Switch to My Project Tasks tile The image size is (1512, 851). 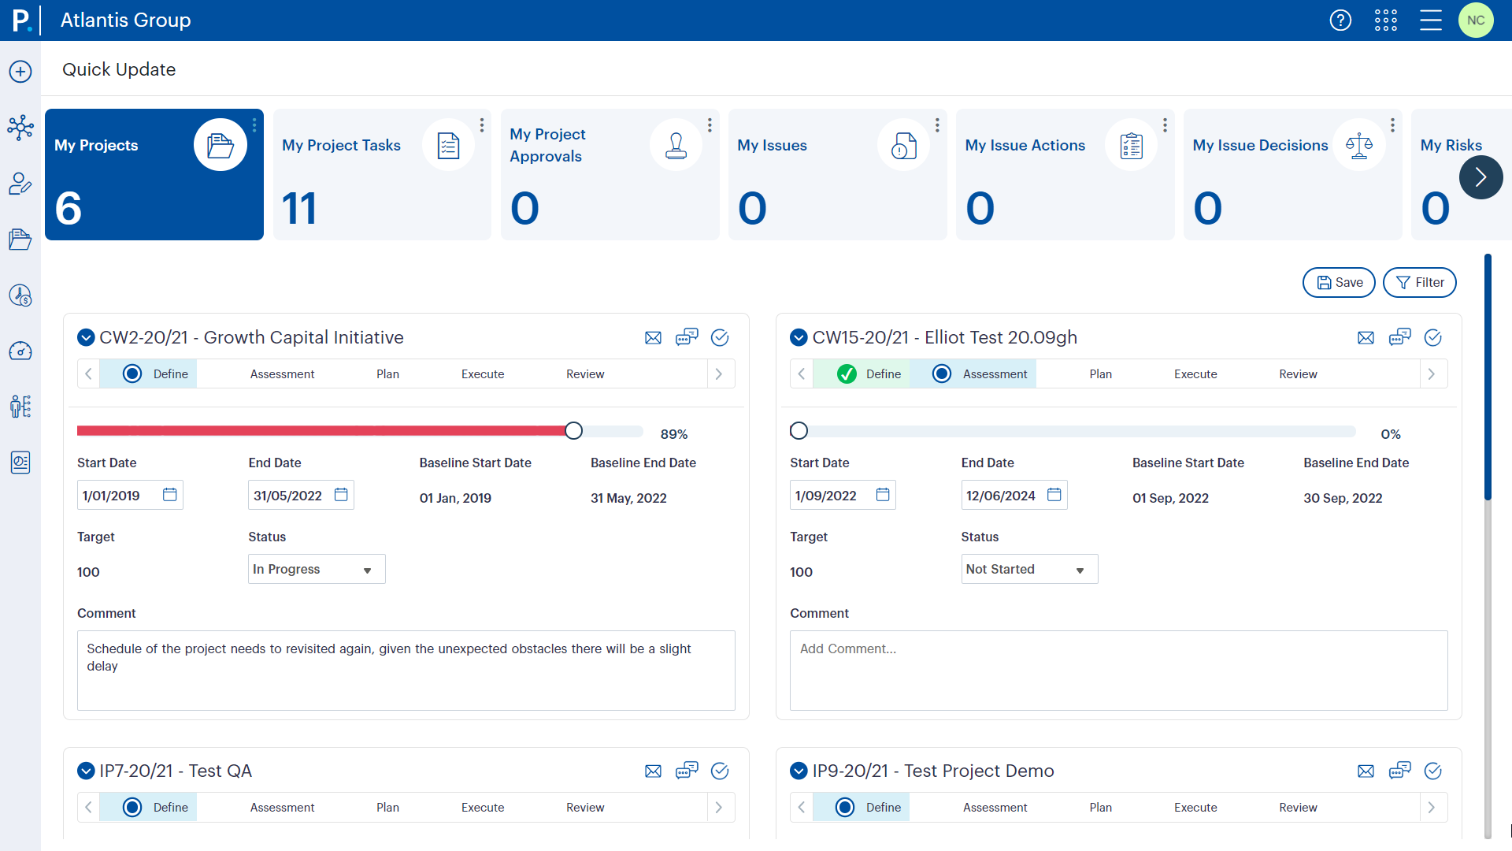click(382, 175)
